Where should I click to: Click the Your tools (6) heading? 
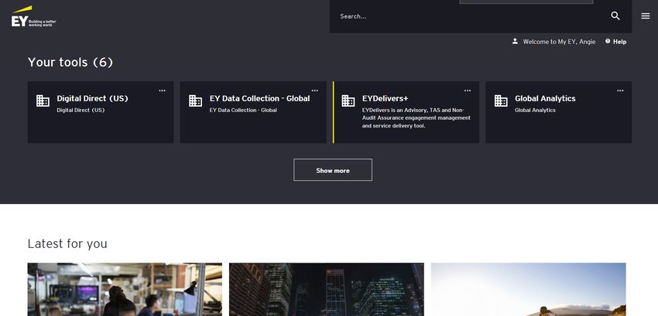click(70, 63)
